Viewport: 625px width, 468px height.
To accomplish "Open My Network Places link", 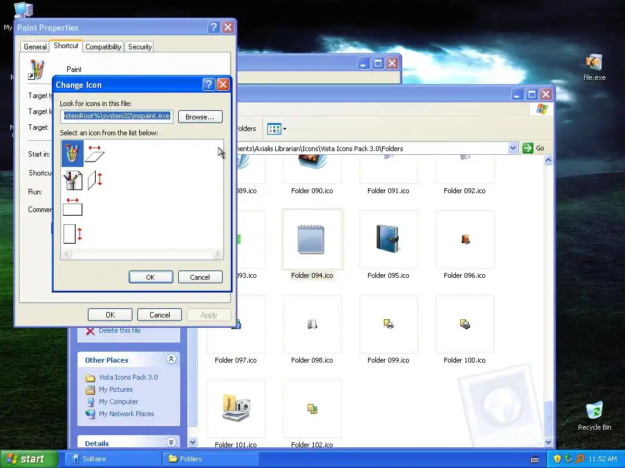I will 126,414.
